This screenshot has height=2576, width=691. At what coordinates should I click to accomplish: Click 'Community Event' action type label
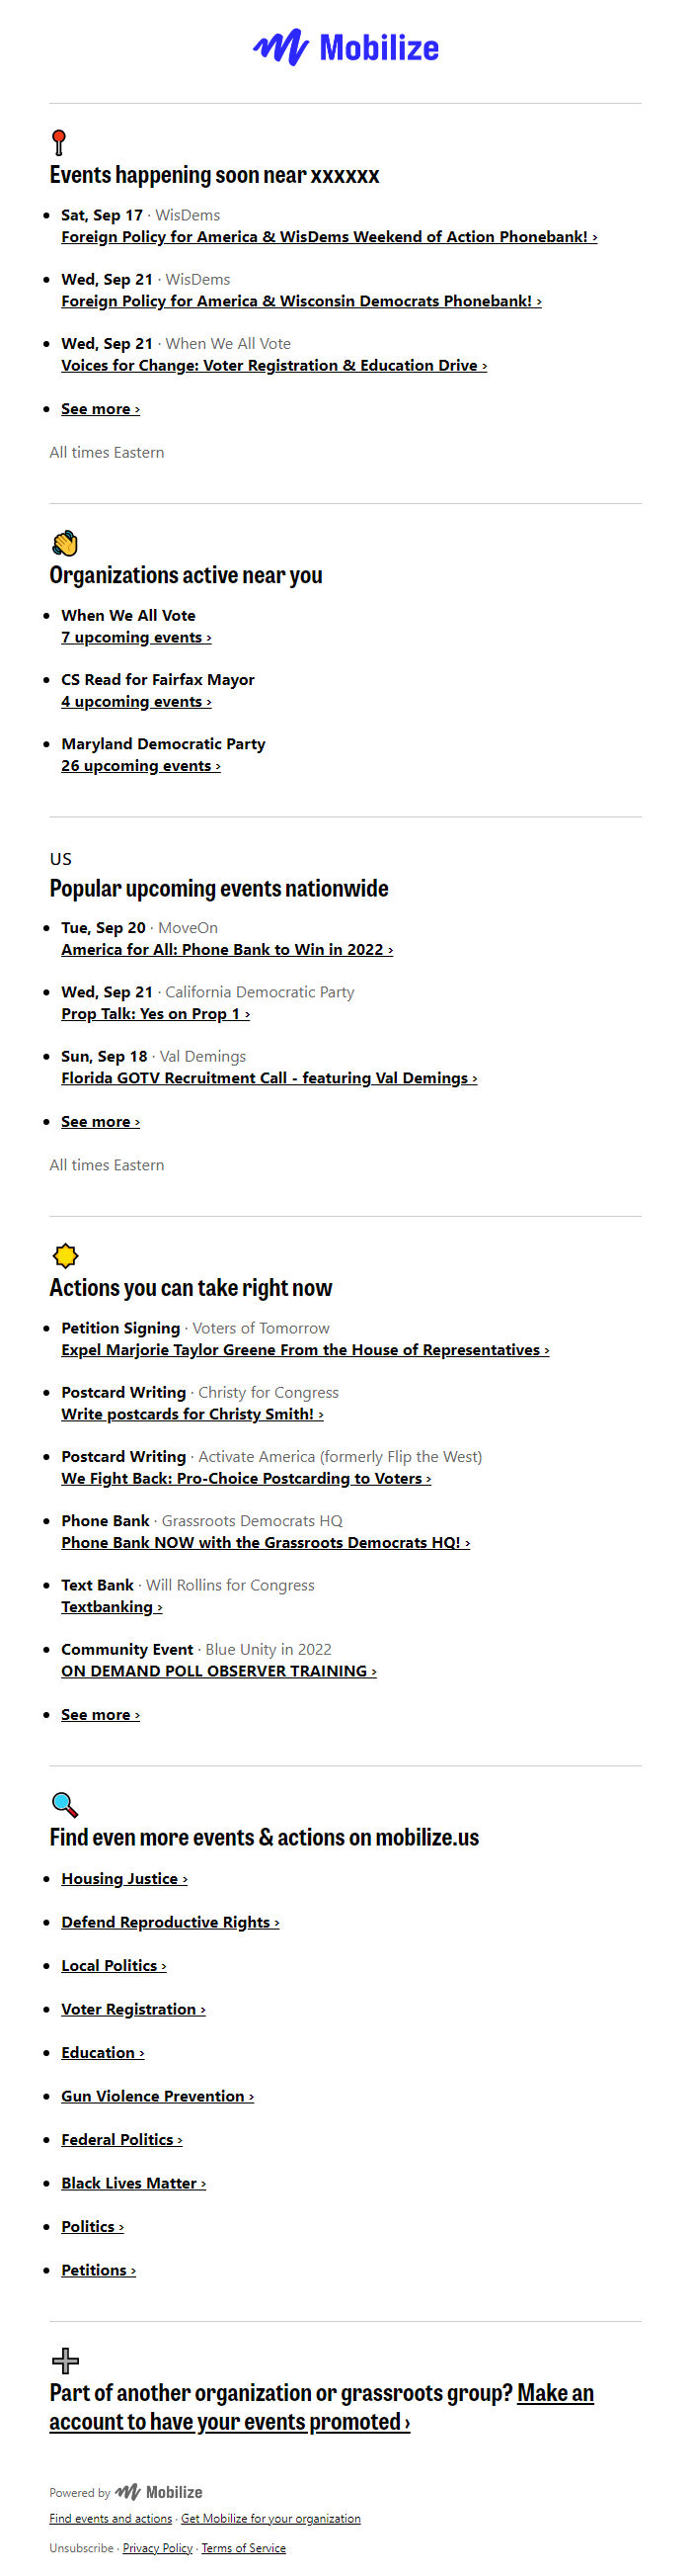(x=126, y=1648)
